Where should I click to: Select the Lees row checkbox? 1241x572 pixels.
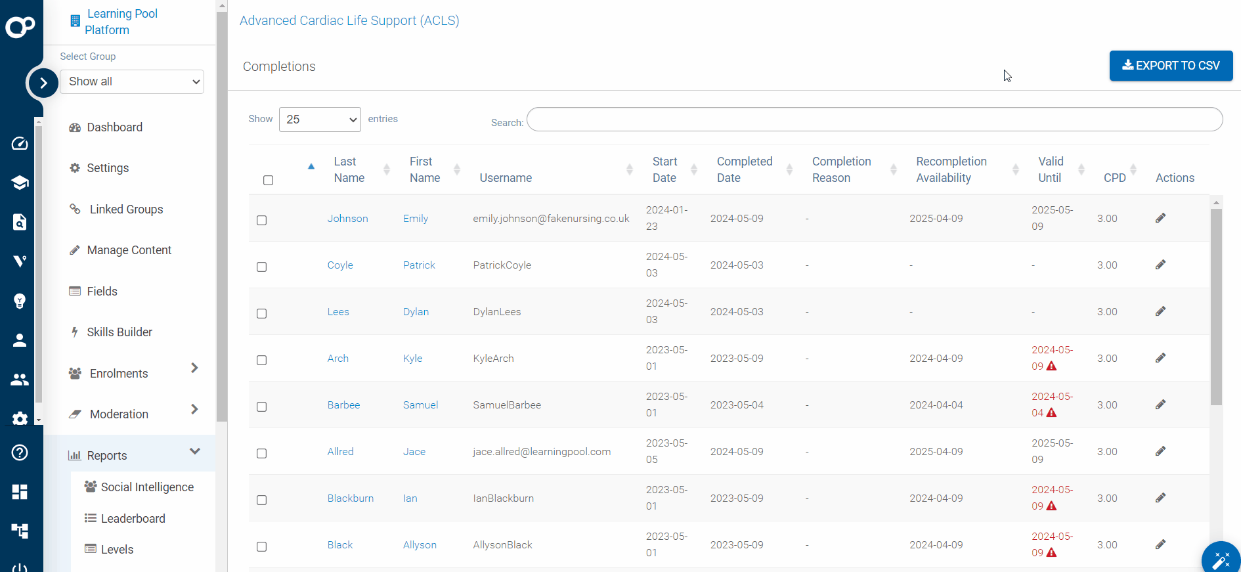(261, 313)
